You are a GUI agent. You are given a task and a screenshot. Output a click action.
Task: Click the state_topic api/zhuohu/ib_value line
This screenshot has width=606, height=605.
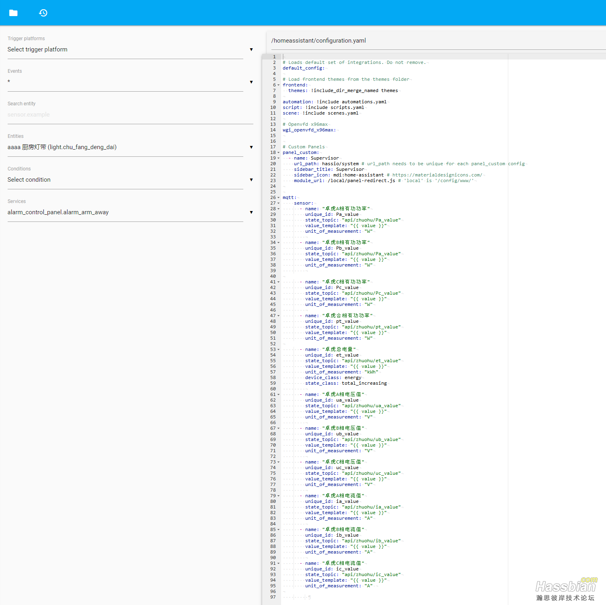[x=353, y=541]
